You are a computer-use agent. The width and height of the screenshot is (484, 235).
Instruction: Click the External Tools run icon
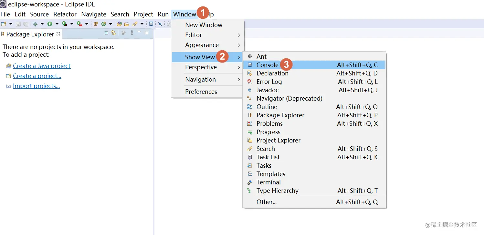(79, 24)
